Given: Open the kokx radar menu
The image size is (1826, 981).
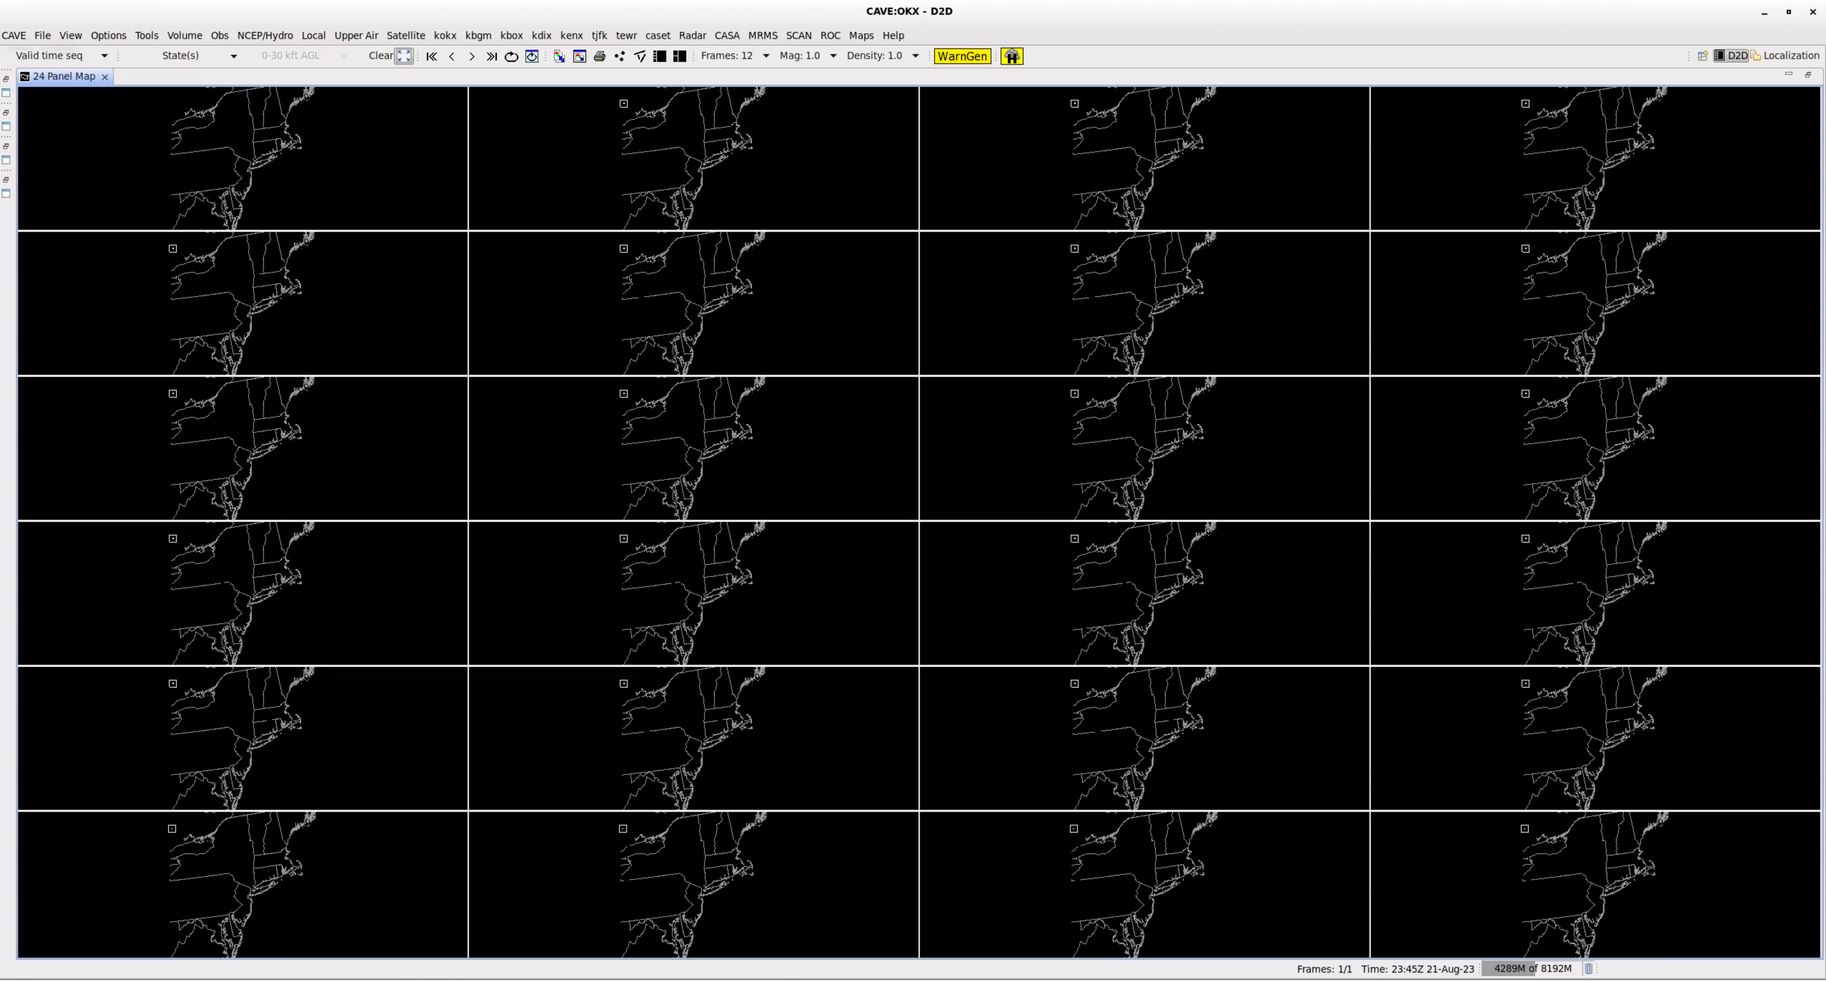Looking at the screenshot, I should [445, 35].
